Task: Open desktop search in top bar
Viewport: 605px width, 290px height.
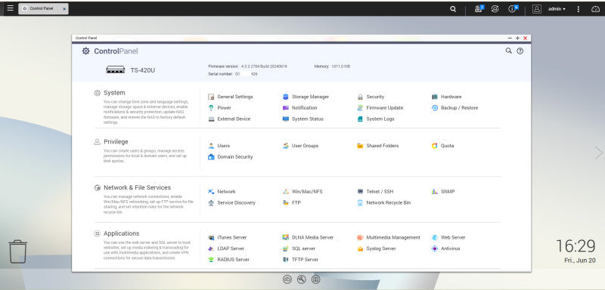Action: point(453,9)
